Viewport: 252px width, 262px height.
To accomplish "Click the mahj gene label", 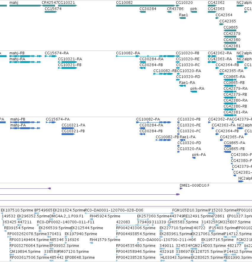I will tap(14, 3).
